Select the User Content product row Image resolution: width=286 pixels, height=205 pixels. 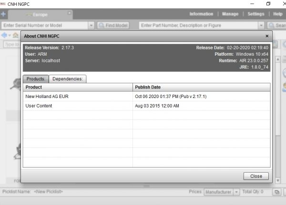(147, 106)
